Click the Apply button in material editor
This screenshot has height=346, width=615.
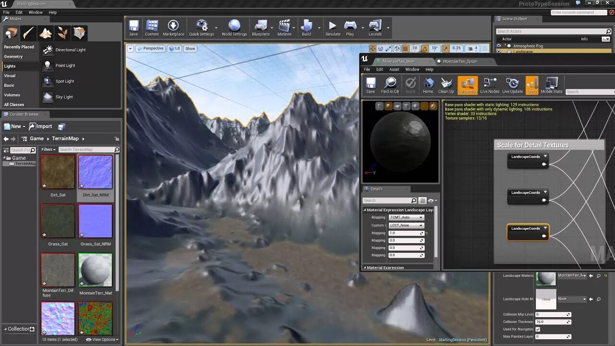[x=410, y=85]
